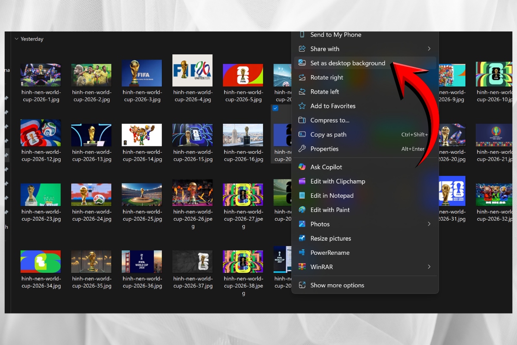Expand the WinRAR submenu arrow
Viewport: 517px width, 345px height.
429,267
